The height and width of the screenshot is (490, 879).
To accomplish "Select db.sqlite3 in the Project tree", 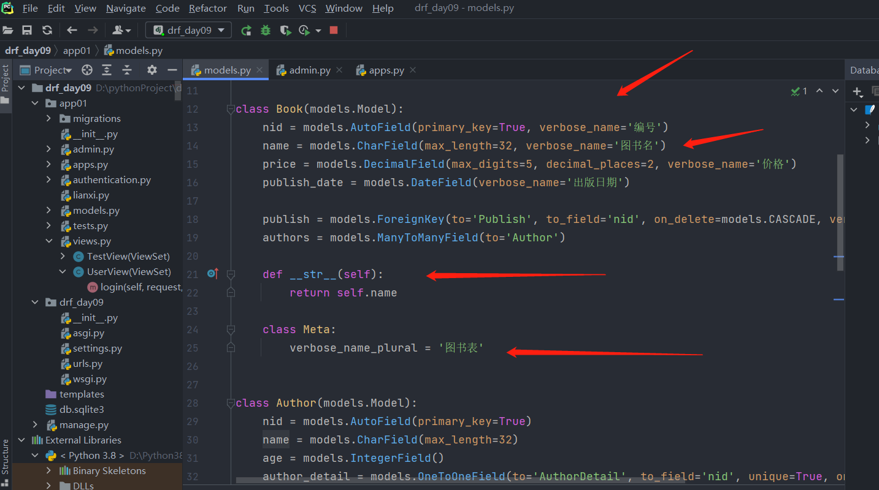I will pos(82,409).
